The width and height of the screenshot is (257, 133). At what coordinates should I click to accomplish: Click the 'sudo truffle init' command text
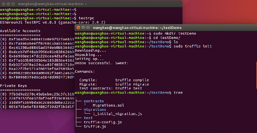[192, 46]
